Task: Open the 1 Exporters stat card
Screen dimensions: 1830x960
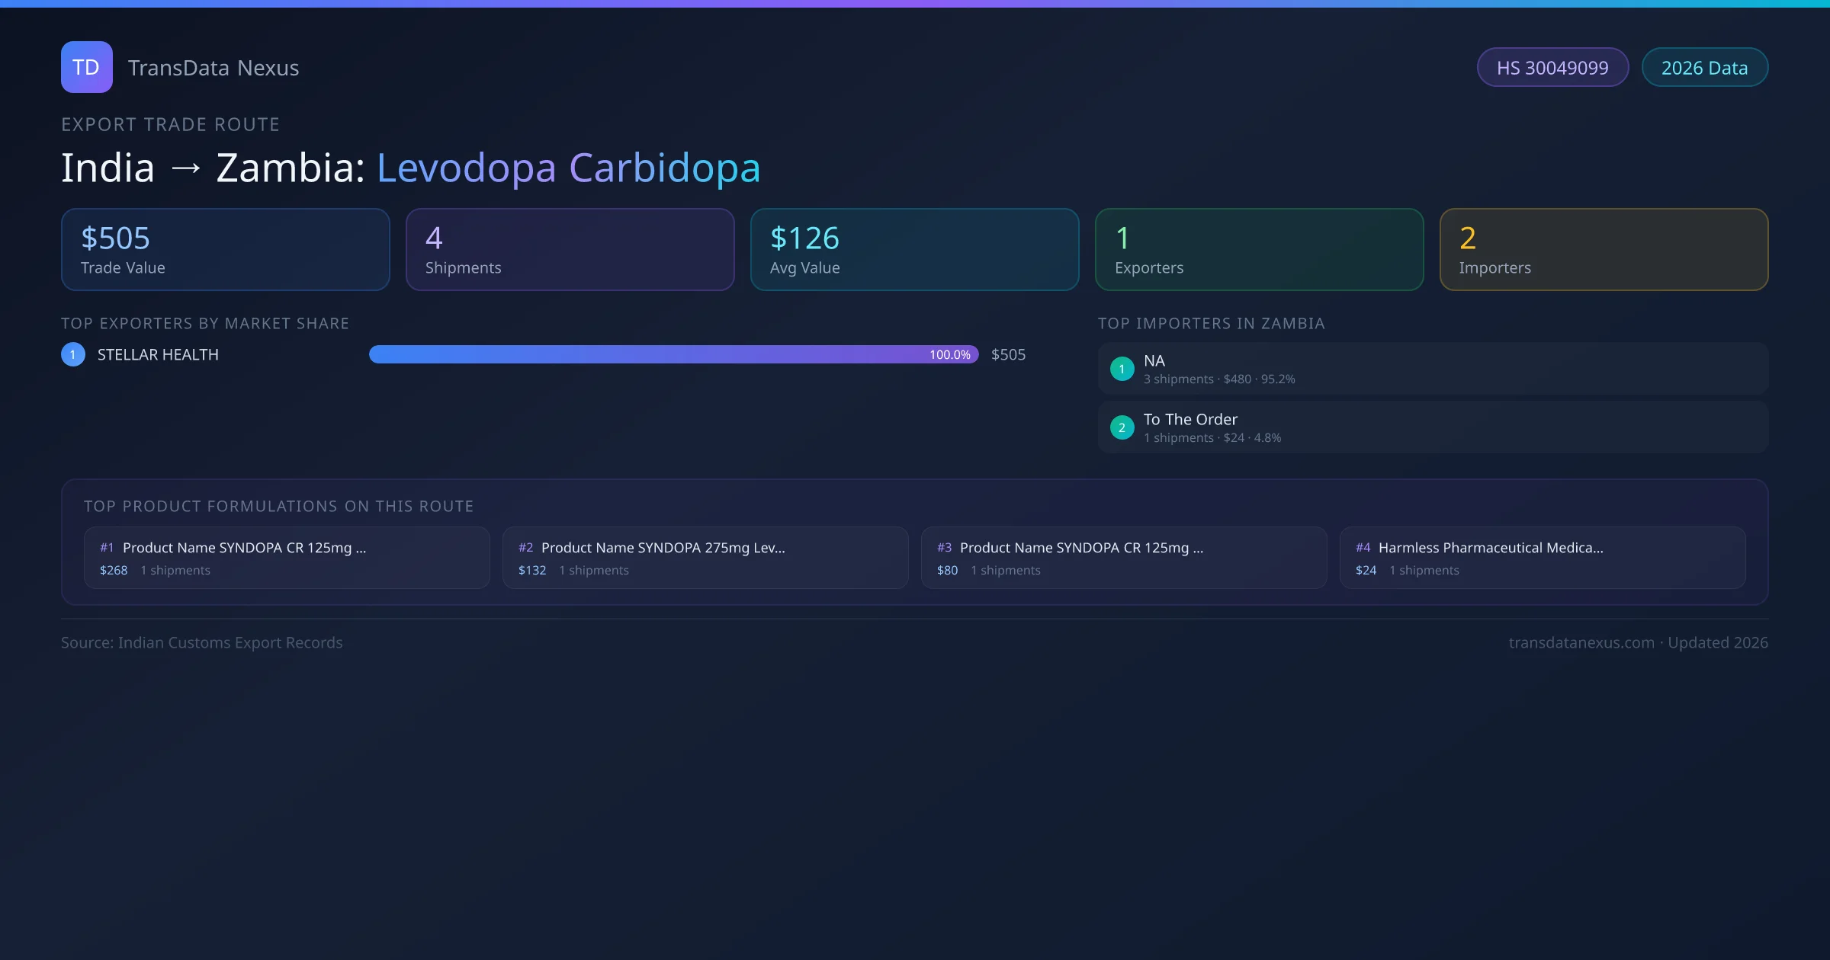Action: coord(1259,250)
